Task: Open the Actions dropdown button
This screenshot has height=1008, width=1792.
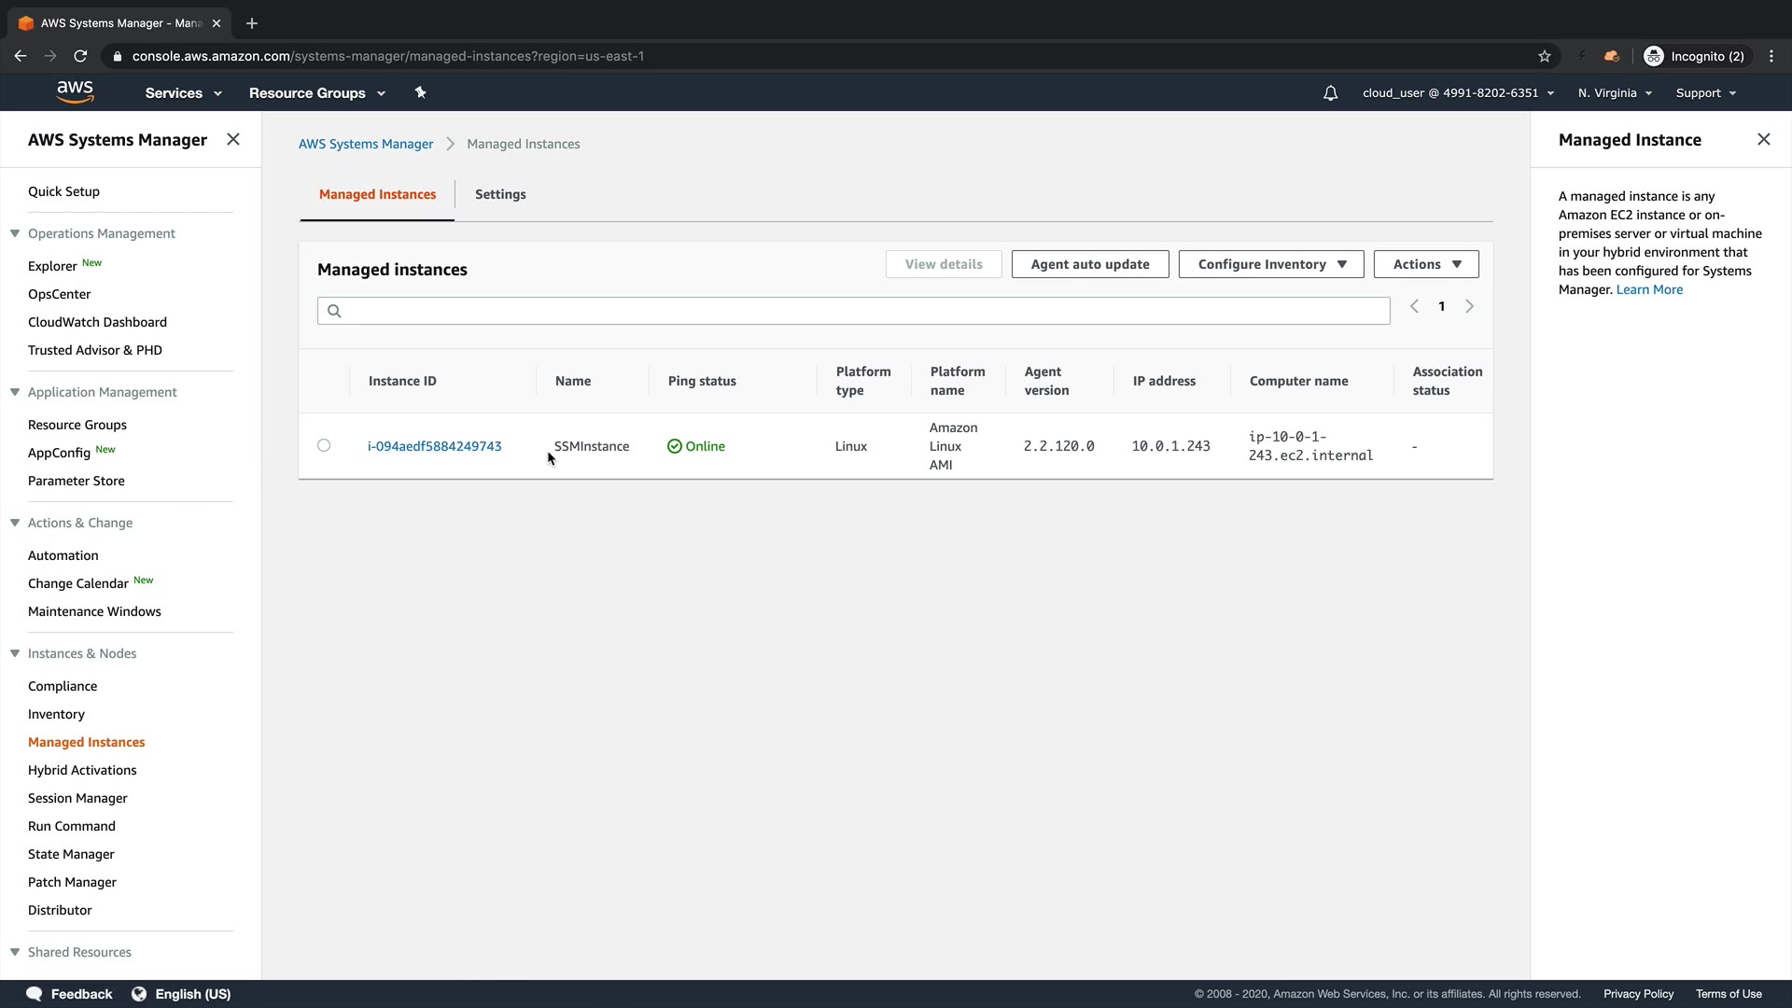Action: coord(1425,264)
